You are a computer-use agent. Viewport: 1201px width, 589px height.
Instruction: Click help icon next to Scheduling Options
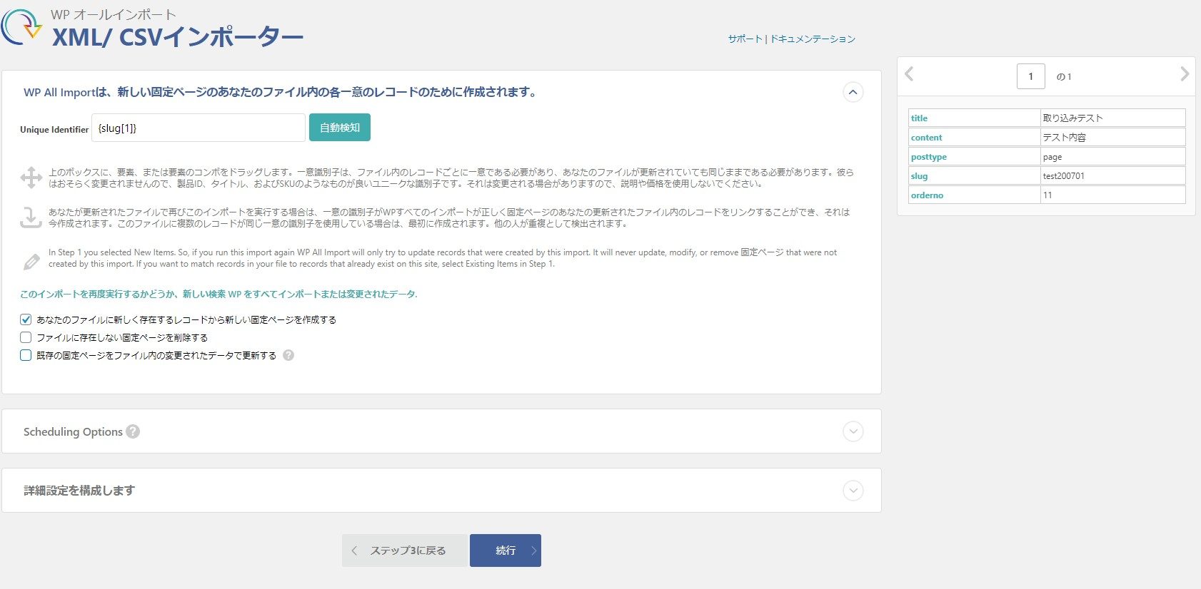133,431
